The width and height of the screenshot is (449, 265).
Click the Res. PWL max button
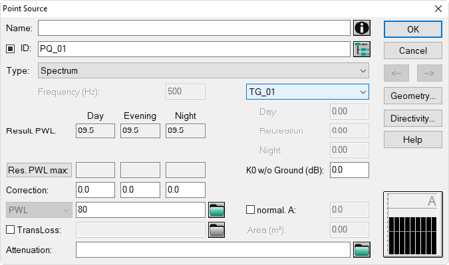click(x=39, y=170)
